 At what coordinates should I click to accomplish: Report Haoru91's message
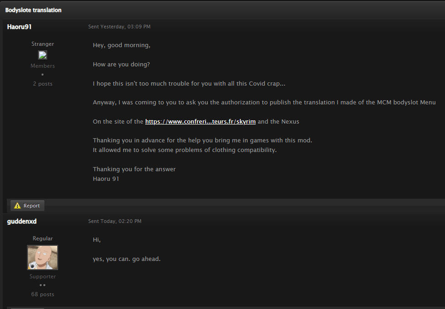27,206
